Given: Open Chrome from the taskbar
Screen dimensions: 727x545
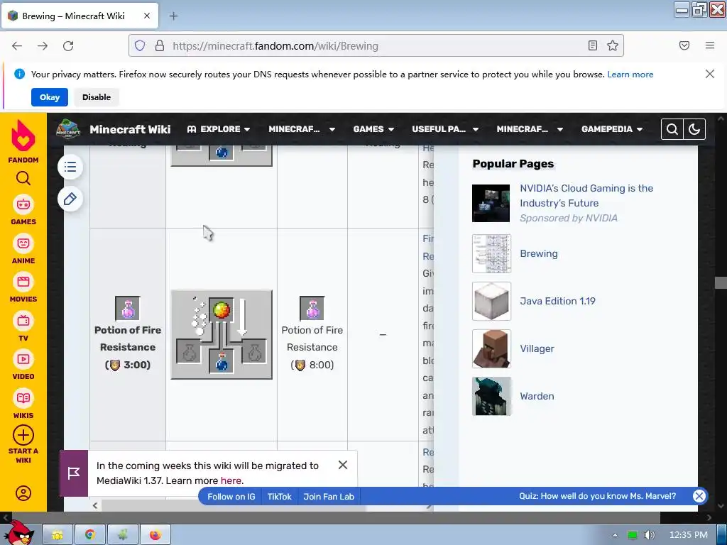Looking at the screenshot, I should 90,535.
